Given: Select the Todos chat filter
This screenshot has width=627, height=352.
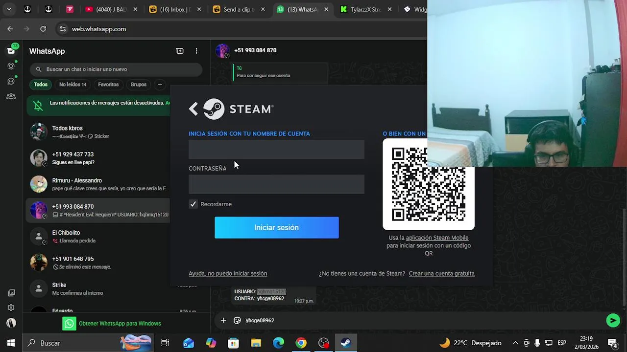Looking at the screenshot, I should 41,85.
